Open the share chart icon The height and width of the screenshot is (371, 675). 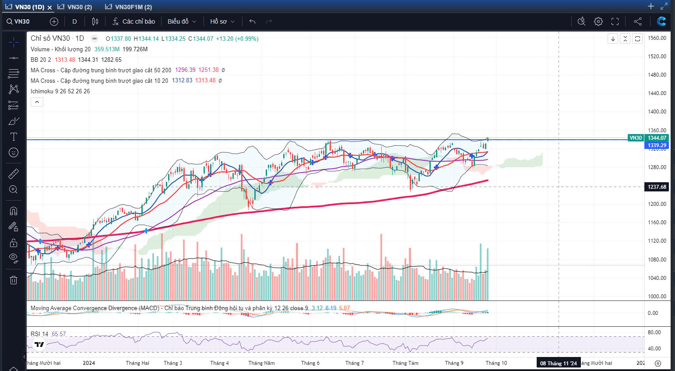[x=638, y=21]
